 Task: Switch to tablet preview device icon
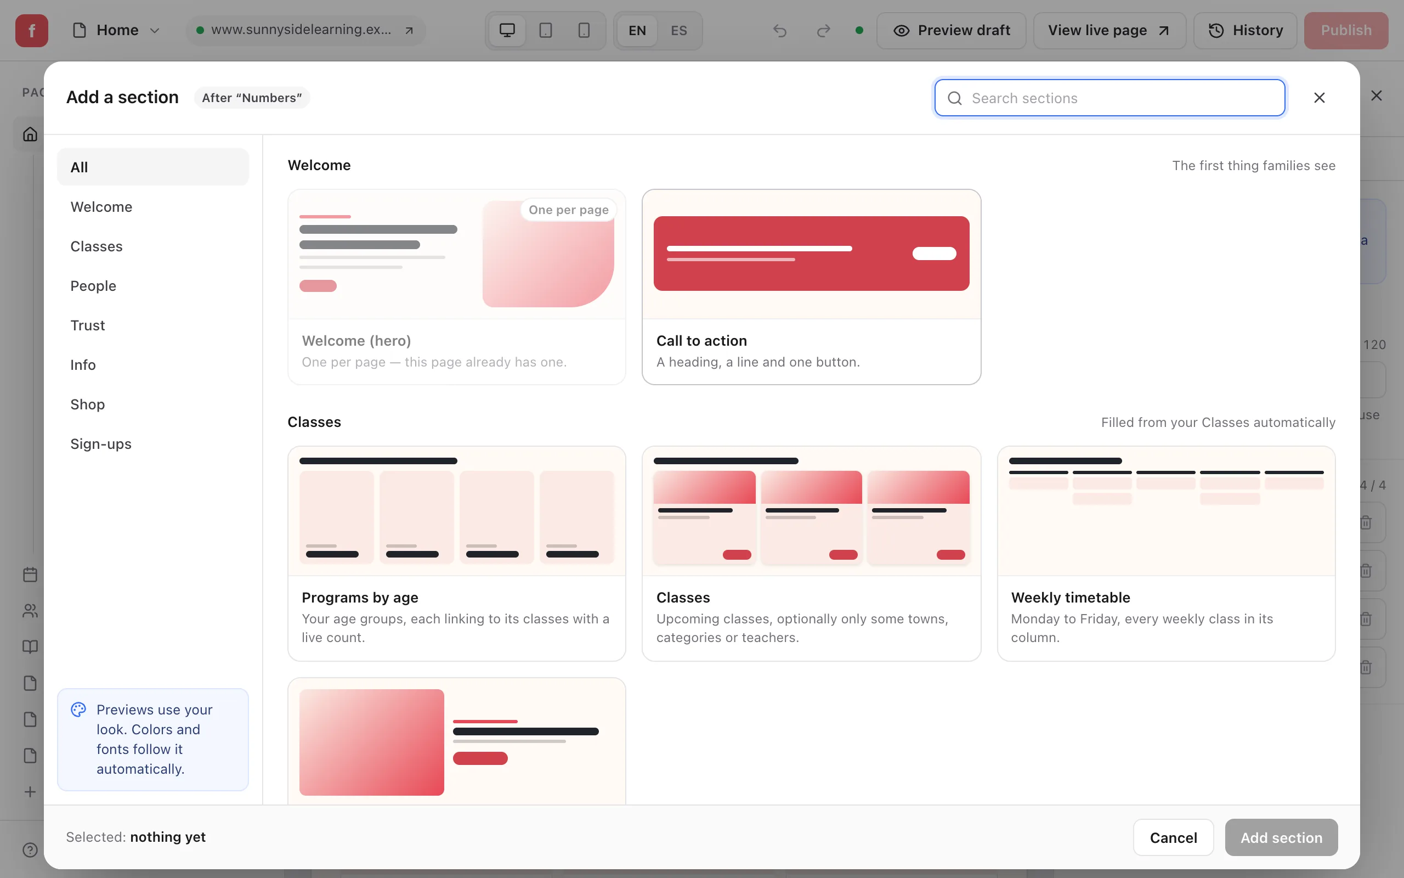tap(545, 30)
